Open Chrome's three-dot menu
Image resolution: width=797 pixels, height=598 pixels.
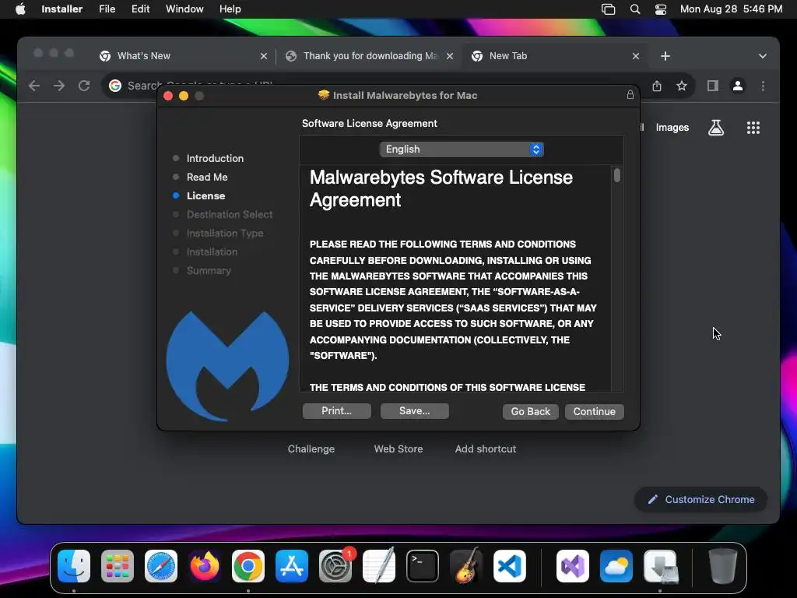coord(763,86)
